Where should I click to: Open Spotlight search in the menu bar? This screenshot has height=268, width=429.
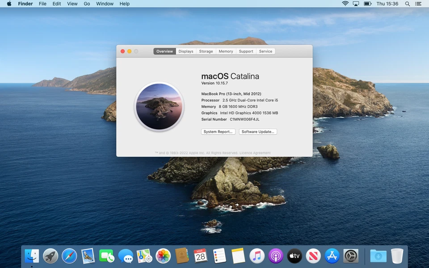click(407, 4)
